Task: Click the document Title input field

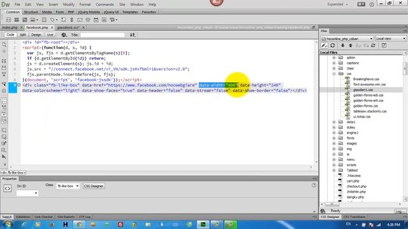Action: tap(102, 35)
